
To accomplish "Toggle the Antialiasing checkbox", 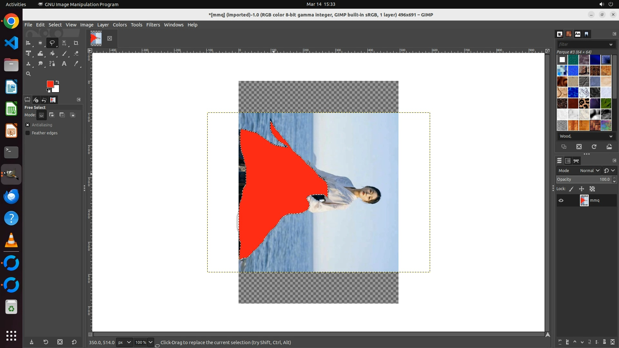I will (28, 125).
